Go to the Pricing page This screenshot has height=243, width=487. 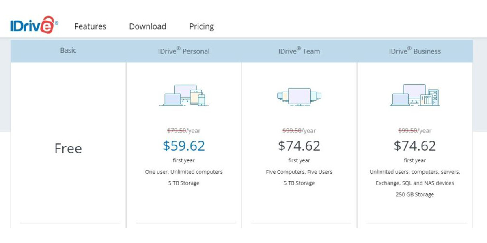coord(201,27)
